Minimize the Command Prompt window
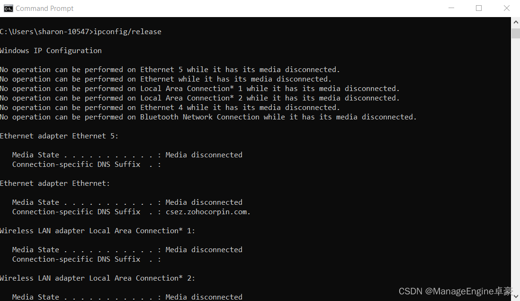Viewport: 520px width, 301px height. click(x=451, y=9)
